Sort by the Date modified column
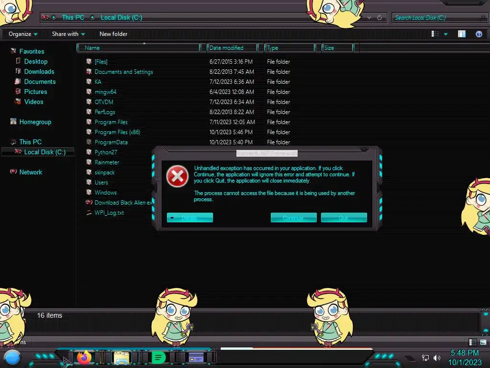The width and height of the screenshot is (490, 368). (232, 48)
